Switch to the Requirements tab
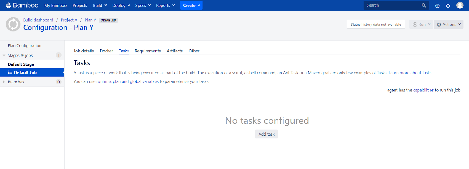Viewport: 469px width, 169px height. point(148,51)
